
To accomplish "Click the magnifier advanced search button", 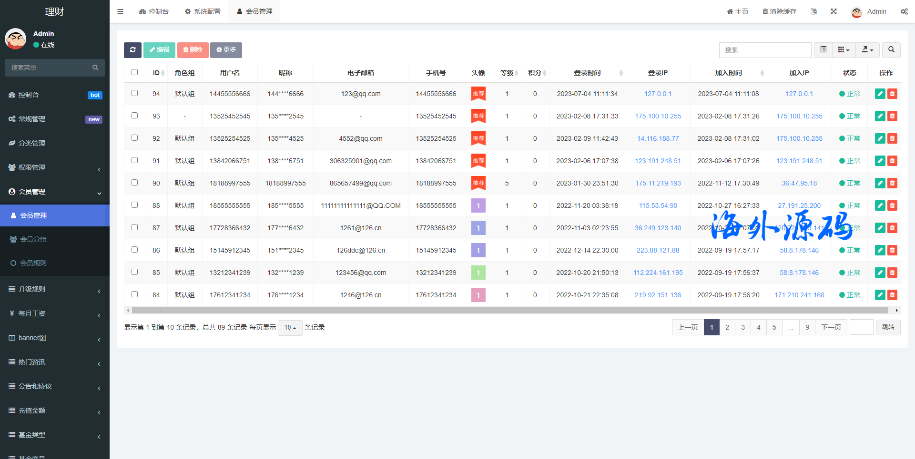I will click(891, 50).
